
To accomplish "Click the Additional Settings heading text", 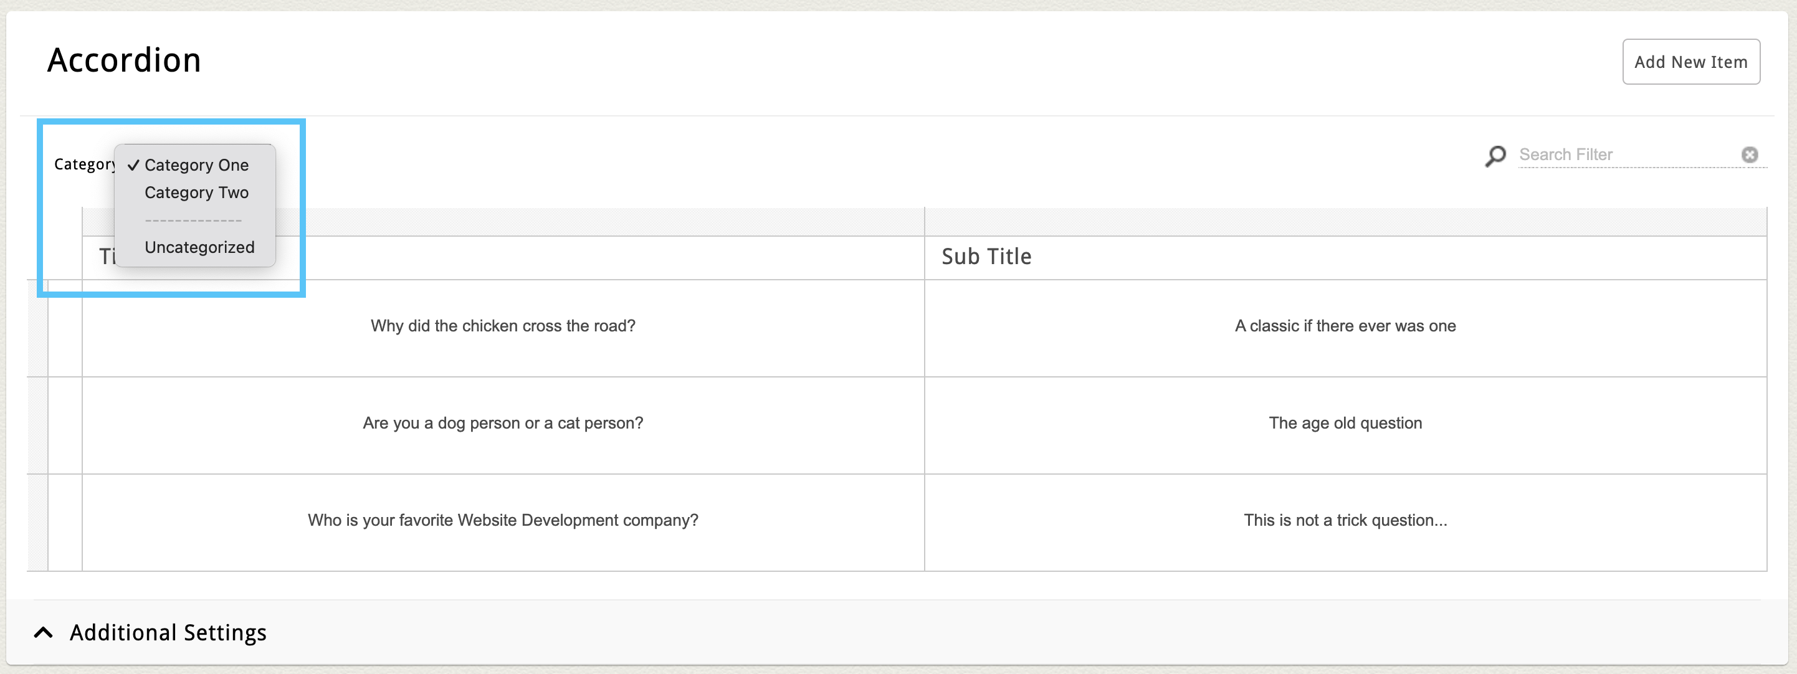I will (x=168, y=632).
